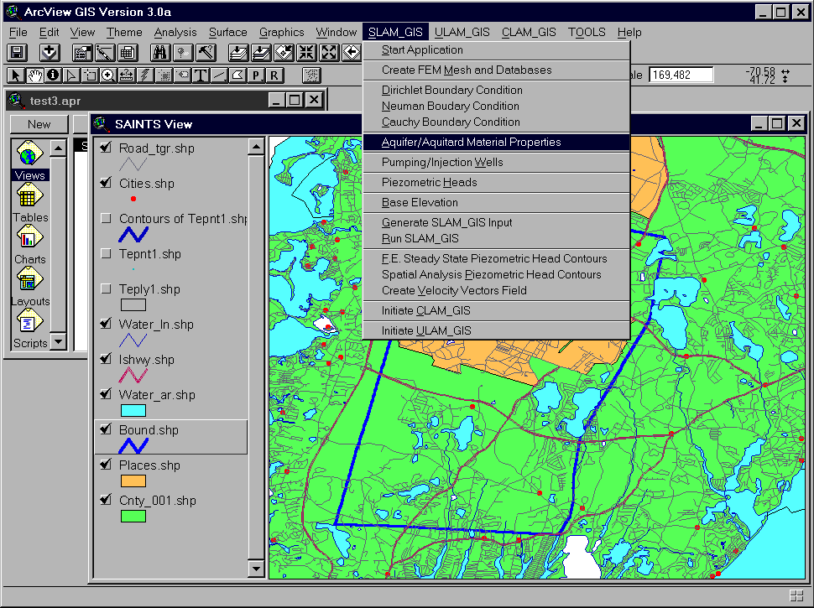Select the Hot Link lightning tool
This screenshot has height=608, width=814.
coord(145,75)
